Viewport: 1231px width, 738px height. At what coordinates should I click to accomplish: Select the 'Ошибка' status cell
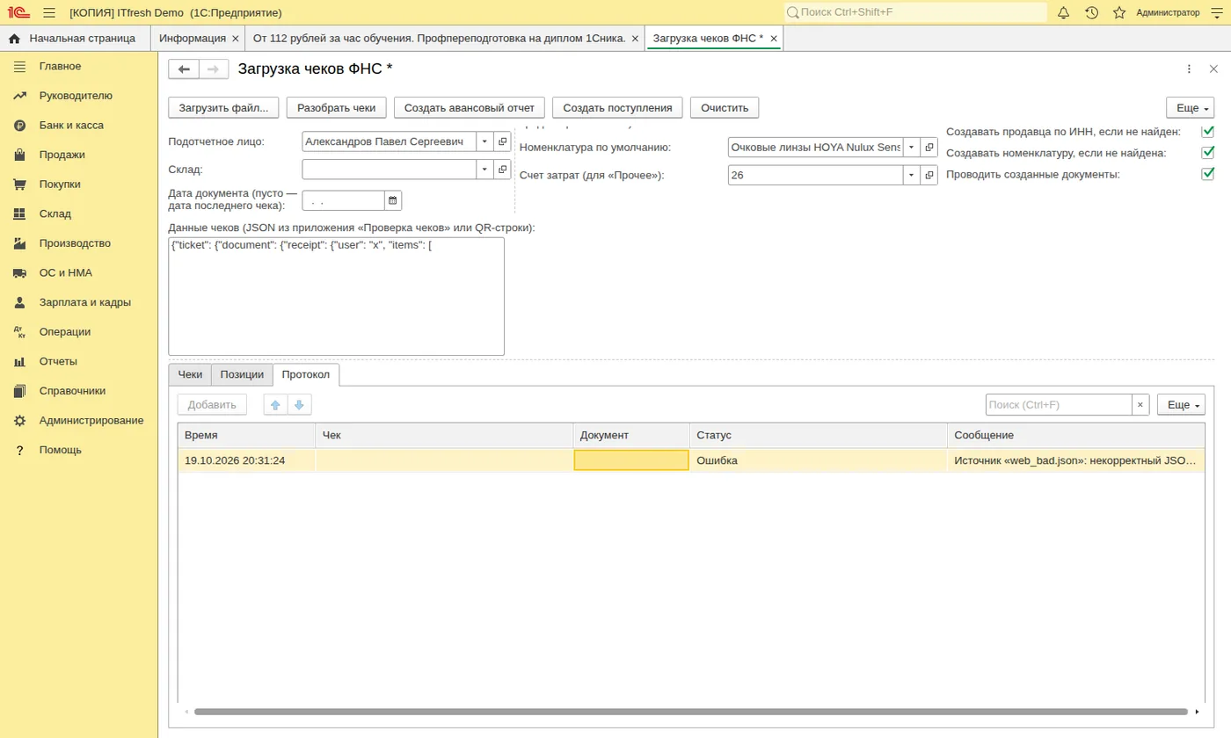point(819,460)
